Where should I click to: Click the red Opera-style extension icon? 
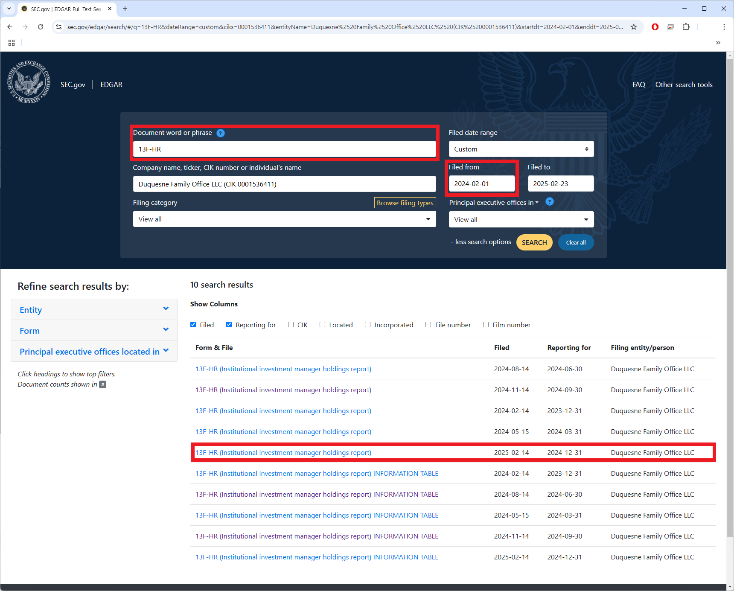coord(655,27)
